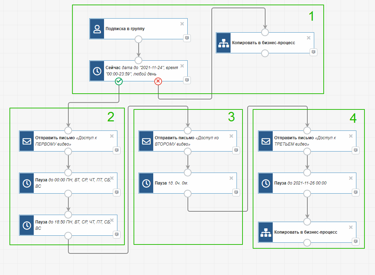Delete the ТРЕТЬЕМ видео letter block using X
The width and height of the screenshot is (375, 275).
tap(350, 136)
